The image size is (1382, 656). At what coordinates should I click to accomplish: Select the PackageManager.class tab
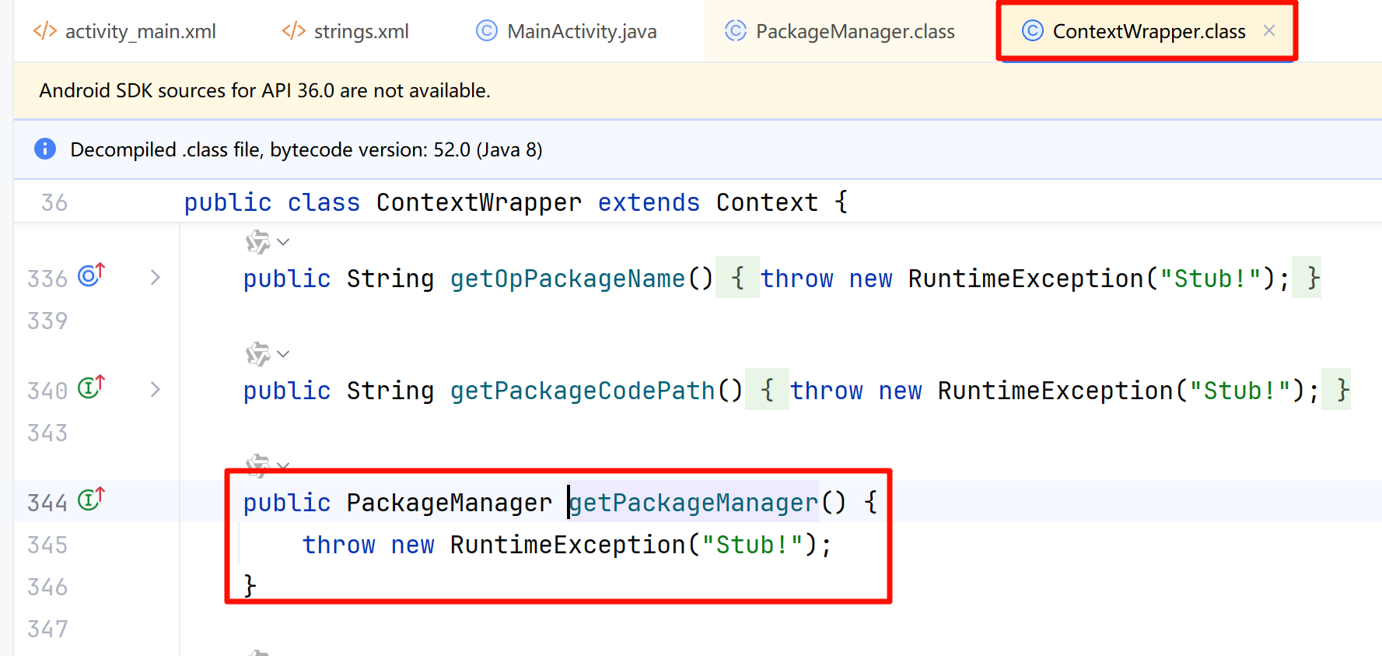[854, 32]
